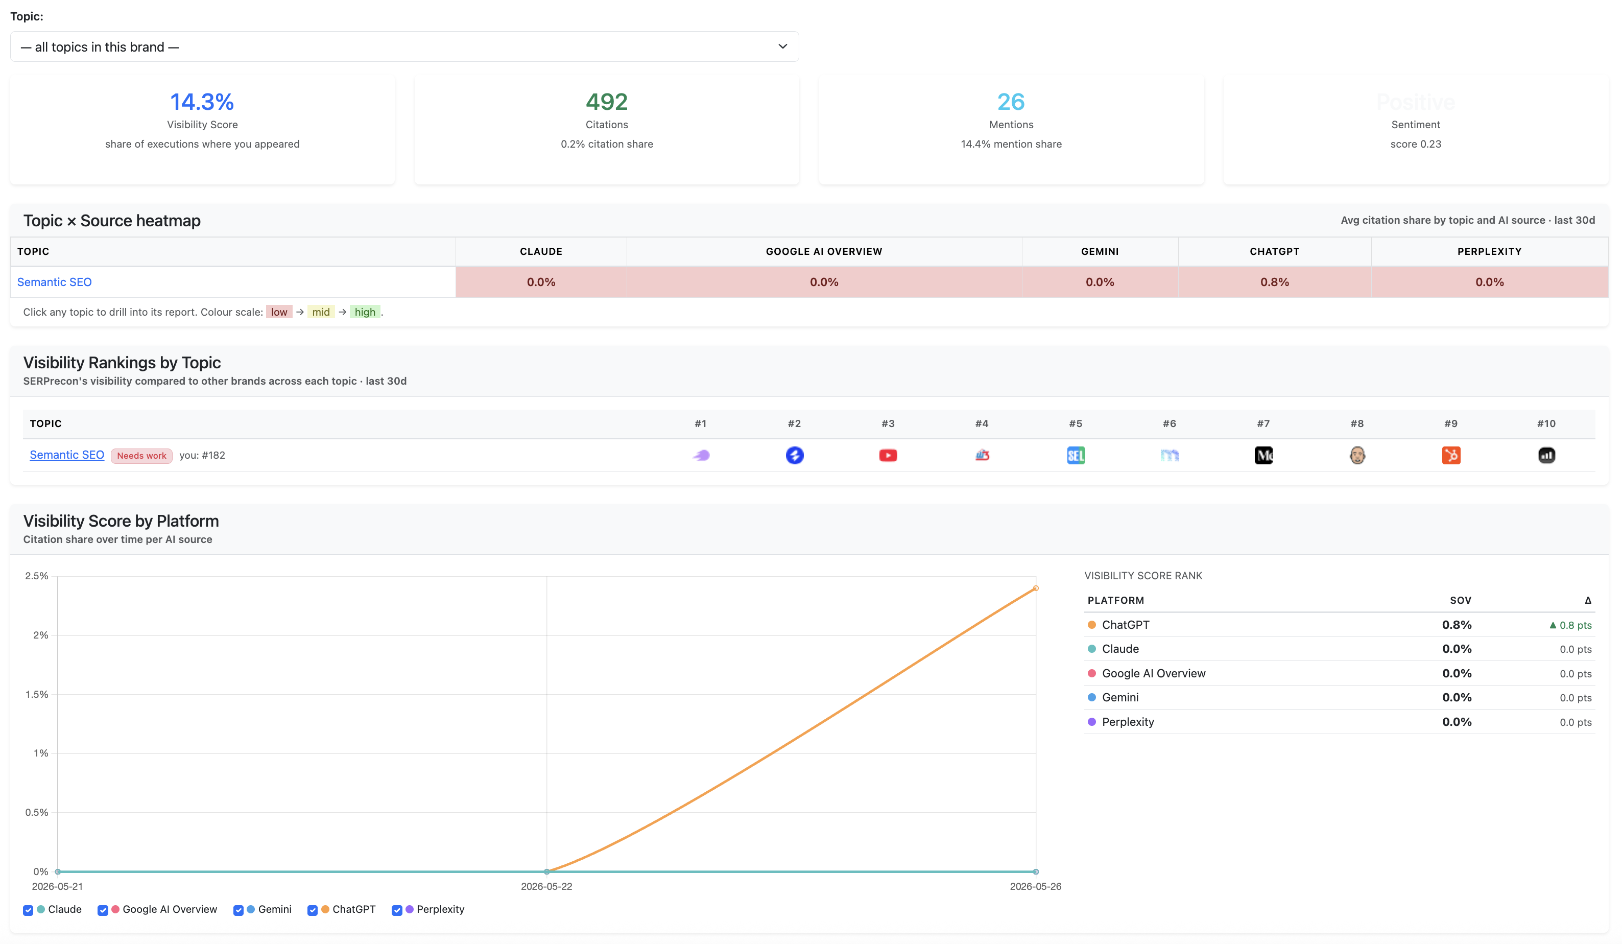This screenshot has width=1622, height=944.
Task: Click the #4 ranked brand icon
Action: [x=982, y=455]
